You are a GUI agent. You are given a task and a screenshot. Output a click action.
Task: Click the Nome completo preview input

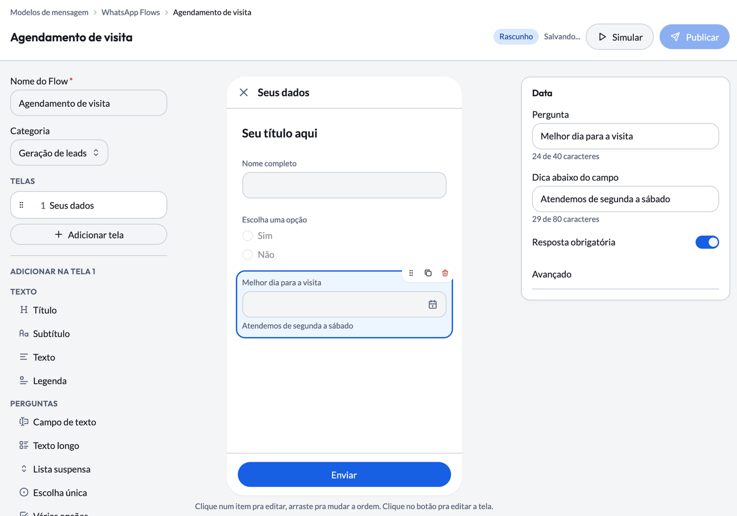[344, 185]
